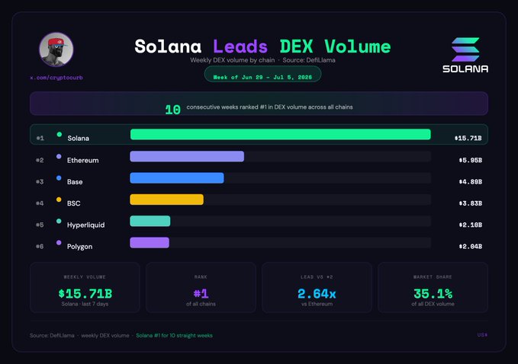Select the Polygon chain name
Viewport: 518px width, 364px height.
pyautogui.click(x=79, y=247)
